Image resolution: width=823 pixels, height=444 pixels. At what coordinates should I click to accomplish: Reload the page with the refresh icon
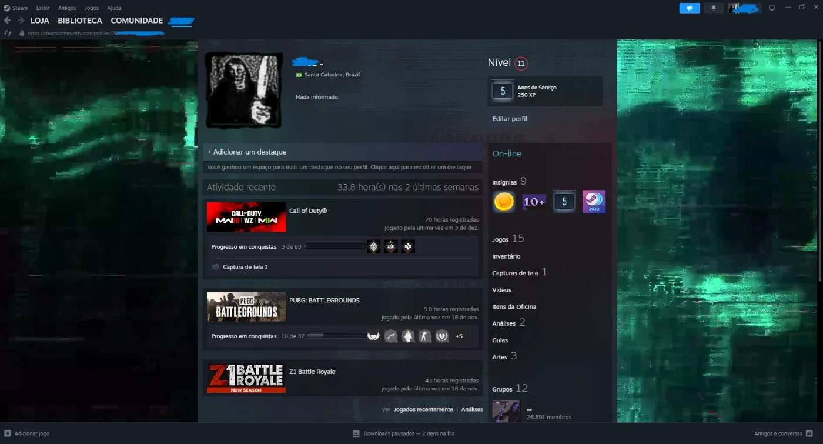tap(8, 34)
